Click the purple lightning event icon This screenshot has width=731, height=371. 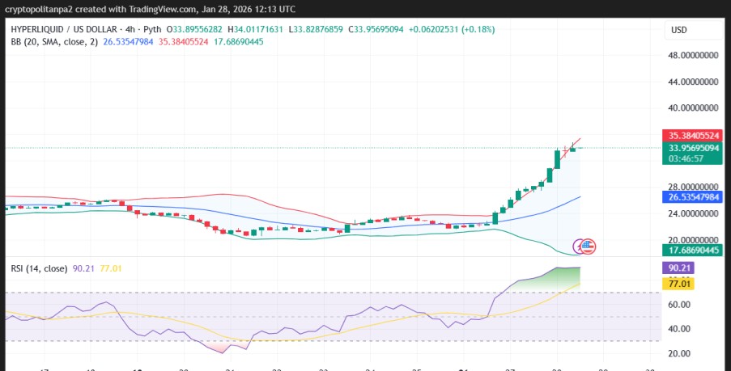tap(578, 247)
